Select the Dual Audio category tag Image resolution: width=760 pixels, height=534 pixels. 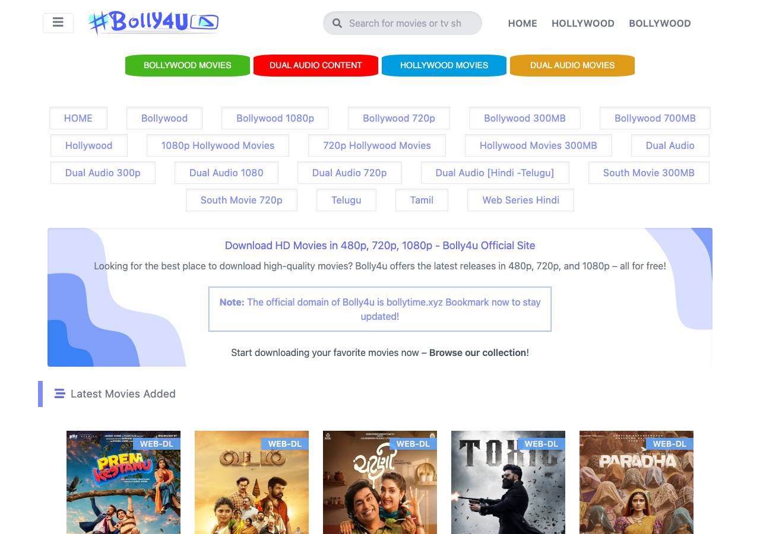coord(670,145)
